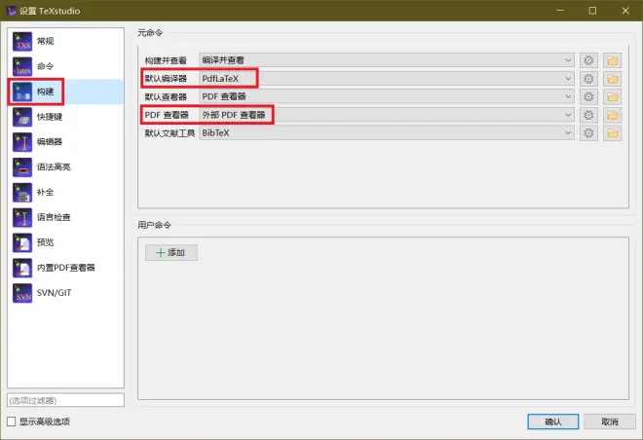Click the 选项过滤器 filter input field
Screen dimensions: 643x440
65,400
